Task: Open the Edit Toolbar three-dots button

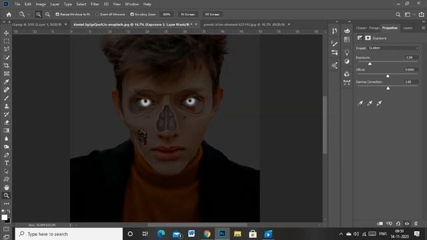Action: [x=6, y=203]
